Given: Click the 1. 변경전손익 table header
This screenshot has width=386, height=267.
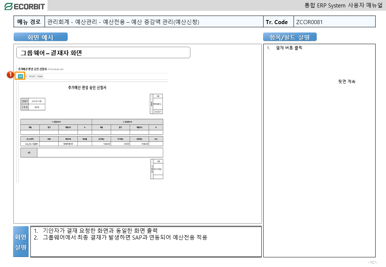Looking at the screenshot, I should click(56, 122).
